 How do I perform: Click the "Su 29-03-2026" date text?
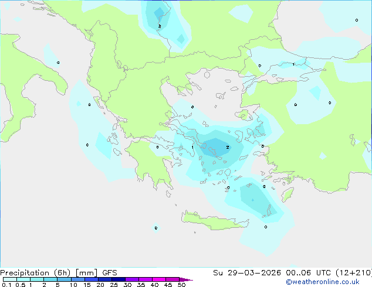point(247,273)
